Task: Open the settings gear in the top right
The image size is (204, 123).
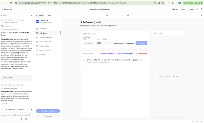Action: pos(202,9)
